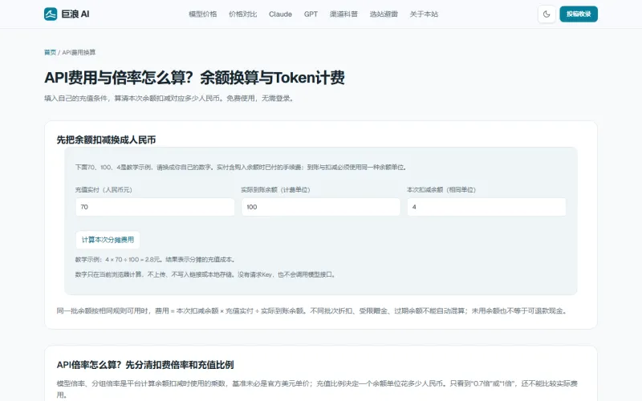The width and height of the screenshot is (642, 401).
Task: Follow the 首页 breadcrumb link
Action: coord(50,52)
